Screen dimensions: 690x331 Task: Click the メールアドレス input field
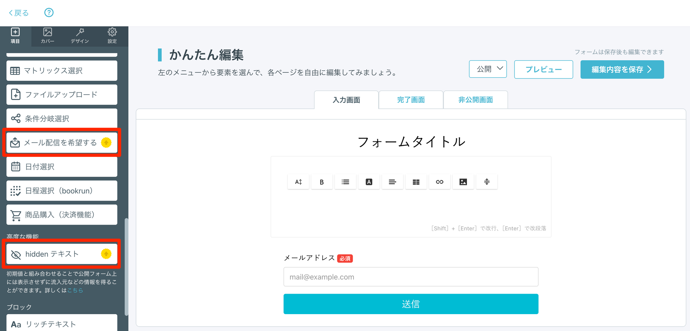point(411,277)
